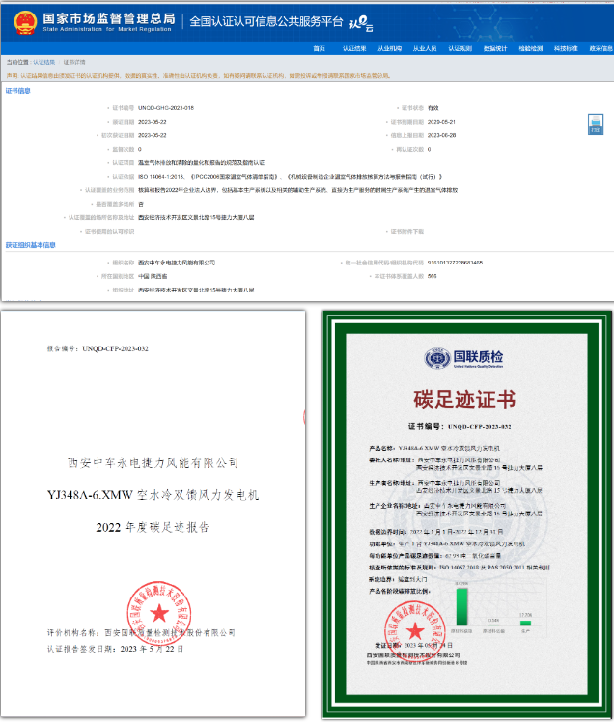Click the print (打印) icon
Image resolution: width=614 pixels, height=722 pixels.
point(596,125)
